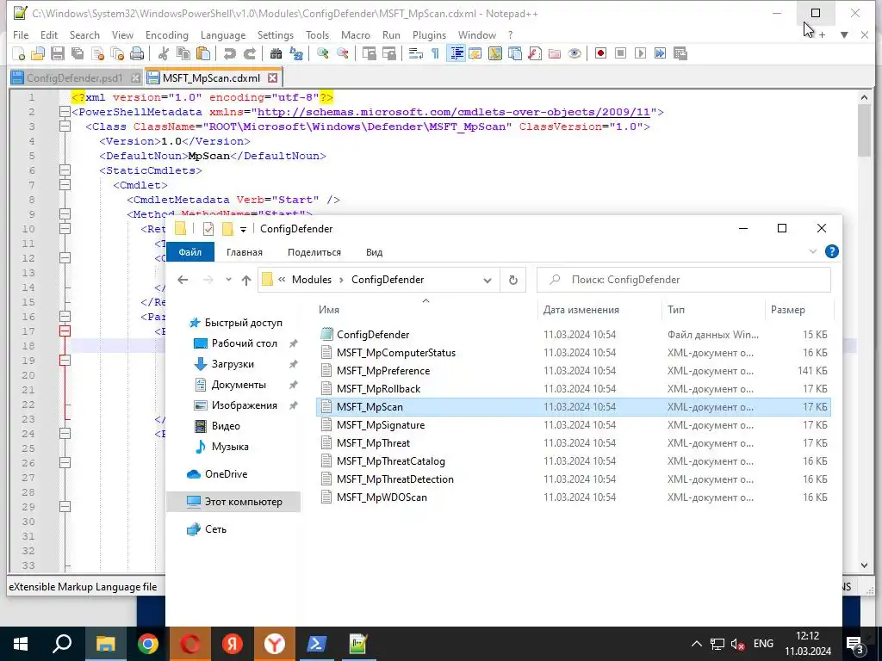The height and width of the screenshot is (661, 882).
Task: Open Главная ribbon tab in Explorer
Action: coord(244,252)
